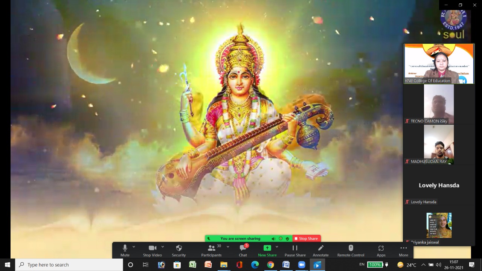Click the phone icon in green sharing bar
482x271 pixels.
(x=209, y=239)
